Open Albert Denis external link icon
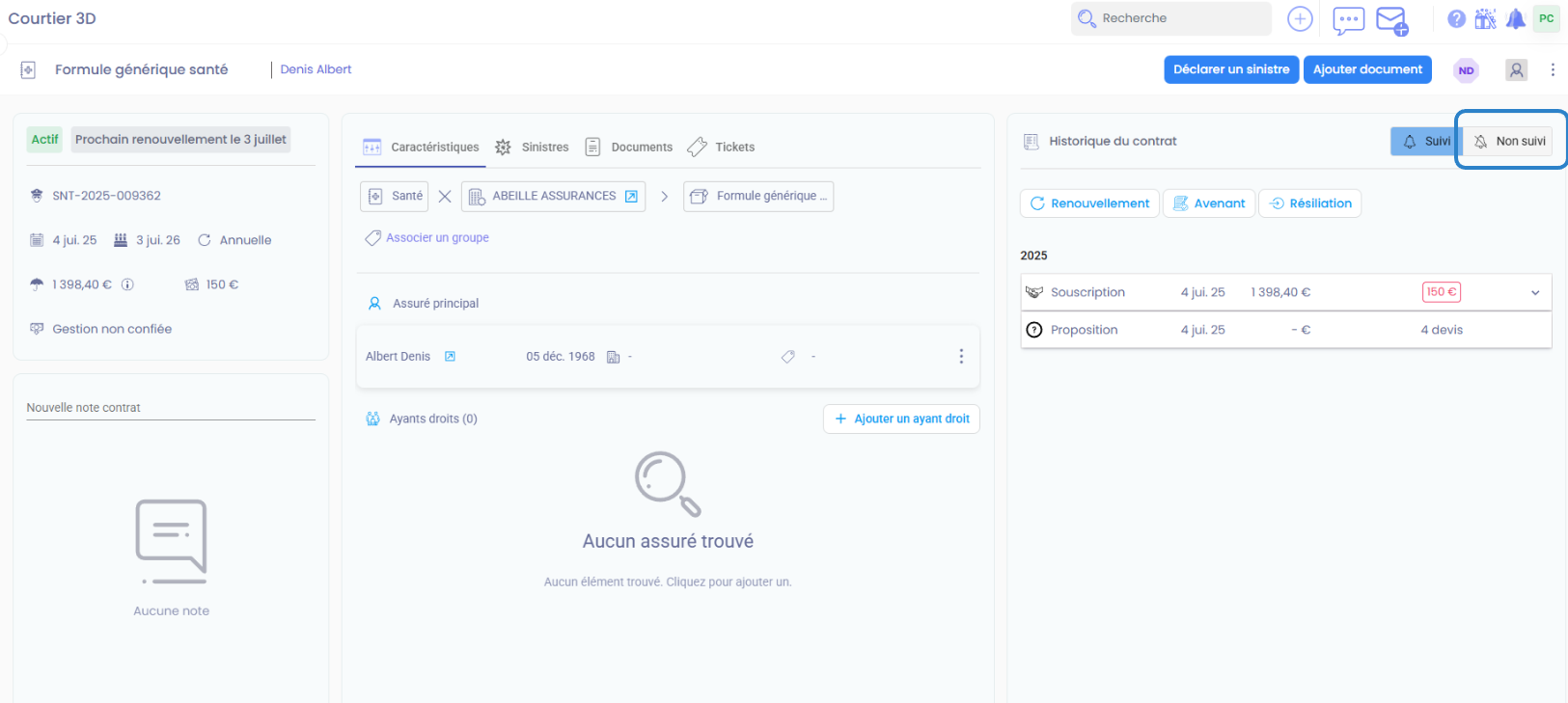 450,356
